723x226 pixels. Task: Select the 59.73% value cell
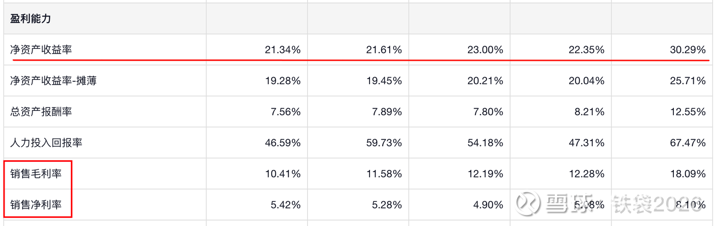(384, 142)
